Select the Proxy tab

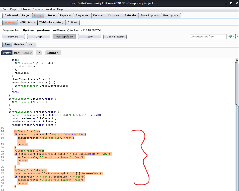click(38, 15)
